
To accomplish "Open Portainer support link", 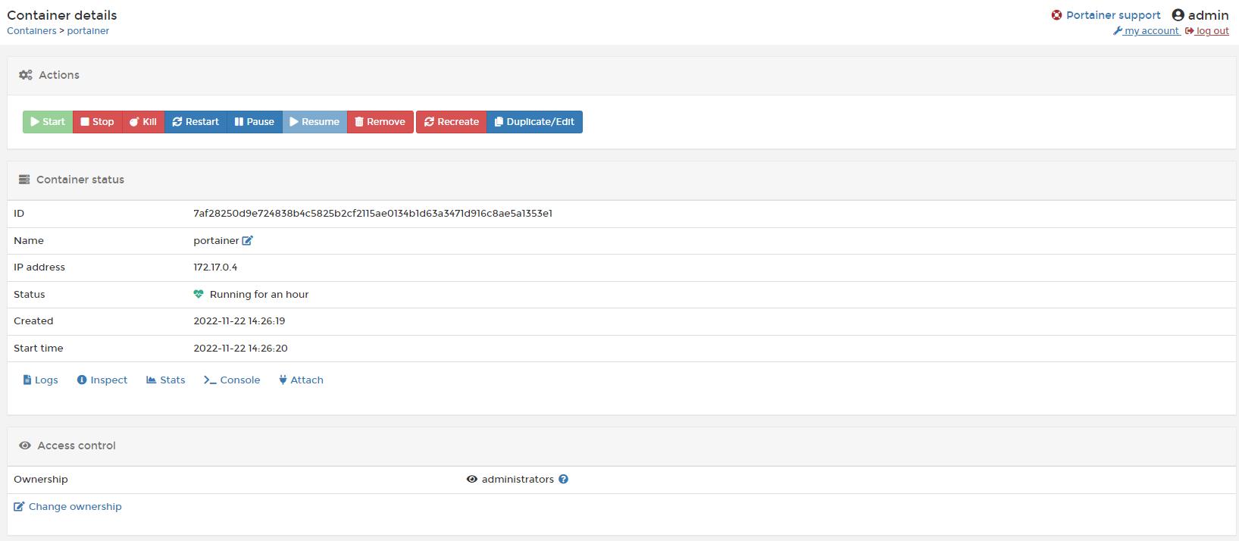I will (1113, 15).
